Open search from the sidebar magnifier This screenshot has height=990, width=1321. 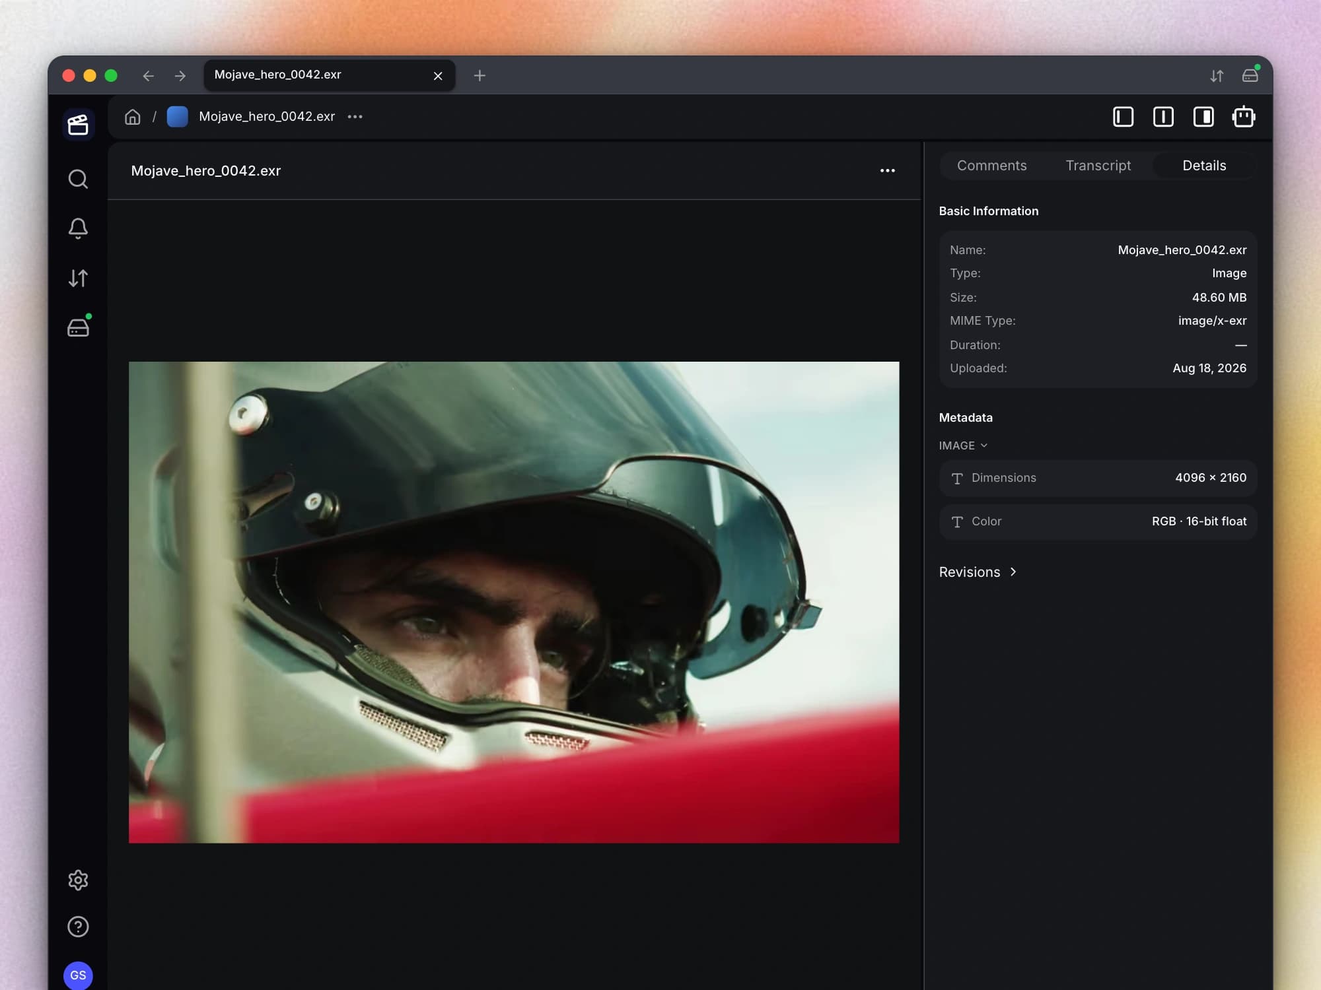tap(78, 179)
